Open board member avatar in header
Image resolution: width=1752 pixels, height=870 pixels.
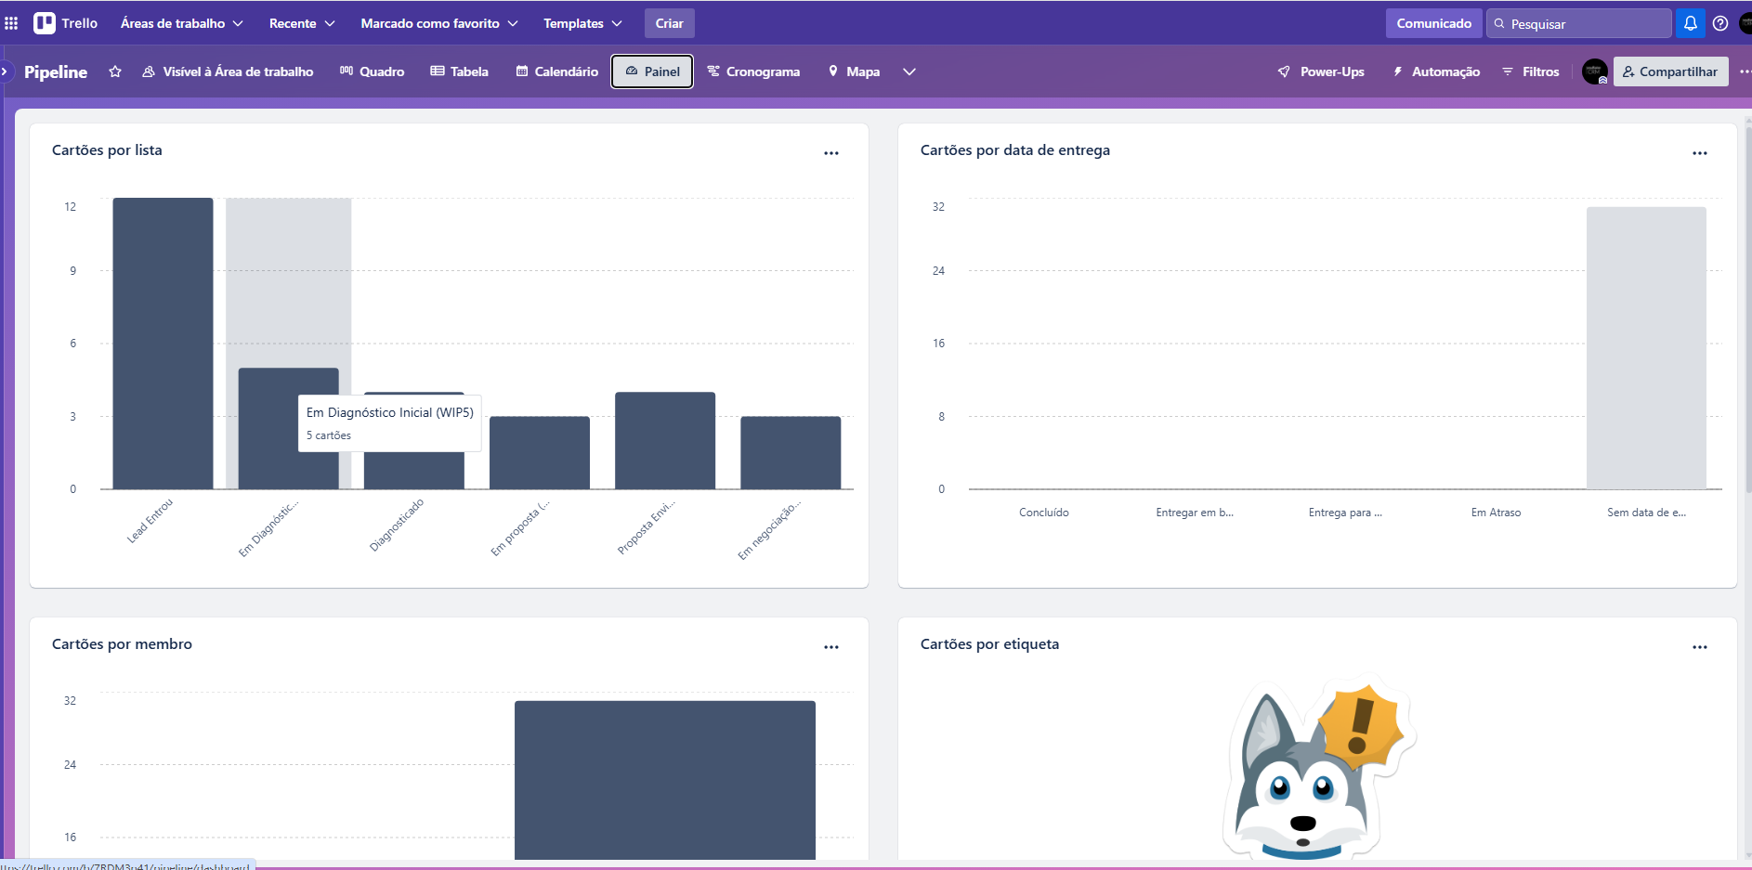[1595, 71]
